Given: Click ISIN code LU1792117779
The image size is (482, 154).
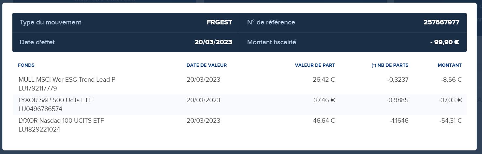Looking at the screenshot, I should pos(38,88).
